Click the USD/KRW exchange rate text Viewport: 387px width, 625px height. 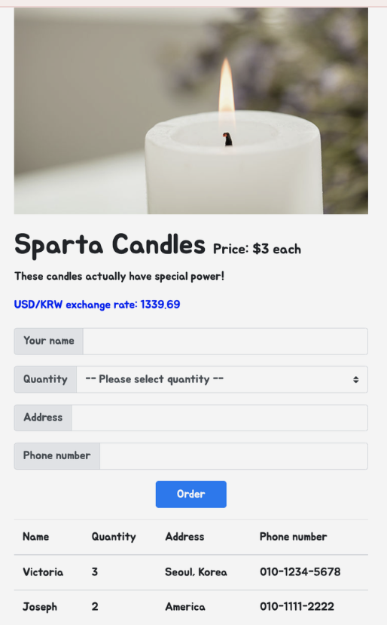pos(97,305)
